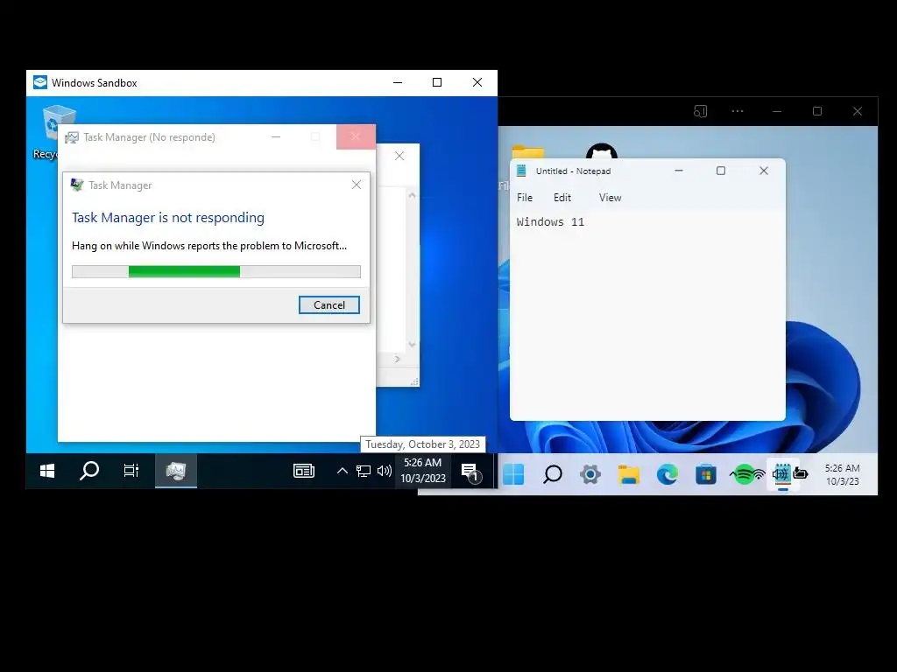The image size is (897, 672).
Task: Close the non-responding Task Manager window
Action: coord(356,137)
